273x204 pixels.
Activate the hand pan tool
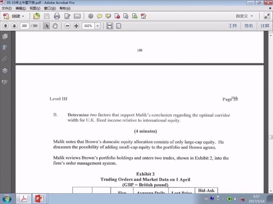point(55,26)
